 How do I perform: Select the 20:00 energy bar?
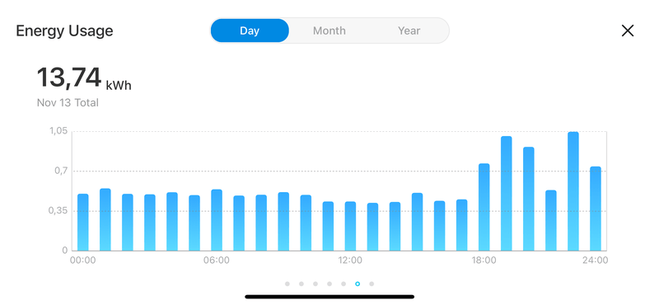pyautogui.click(x=529, y=199)
